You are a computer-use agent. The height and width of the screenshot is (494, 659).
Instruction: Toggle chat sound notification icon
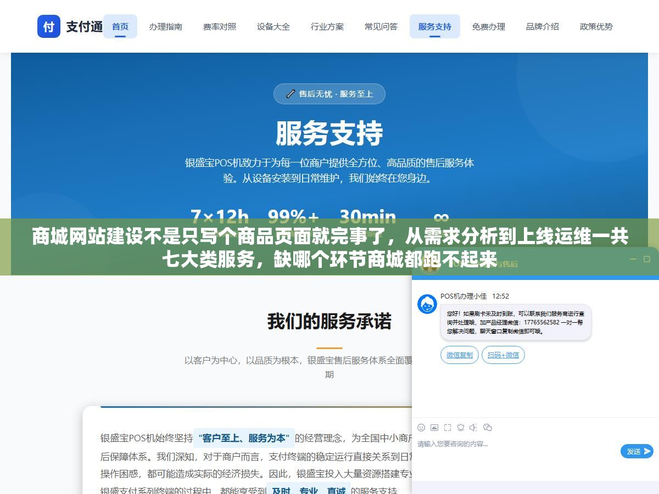coord(474,428)
